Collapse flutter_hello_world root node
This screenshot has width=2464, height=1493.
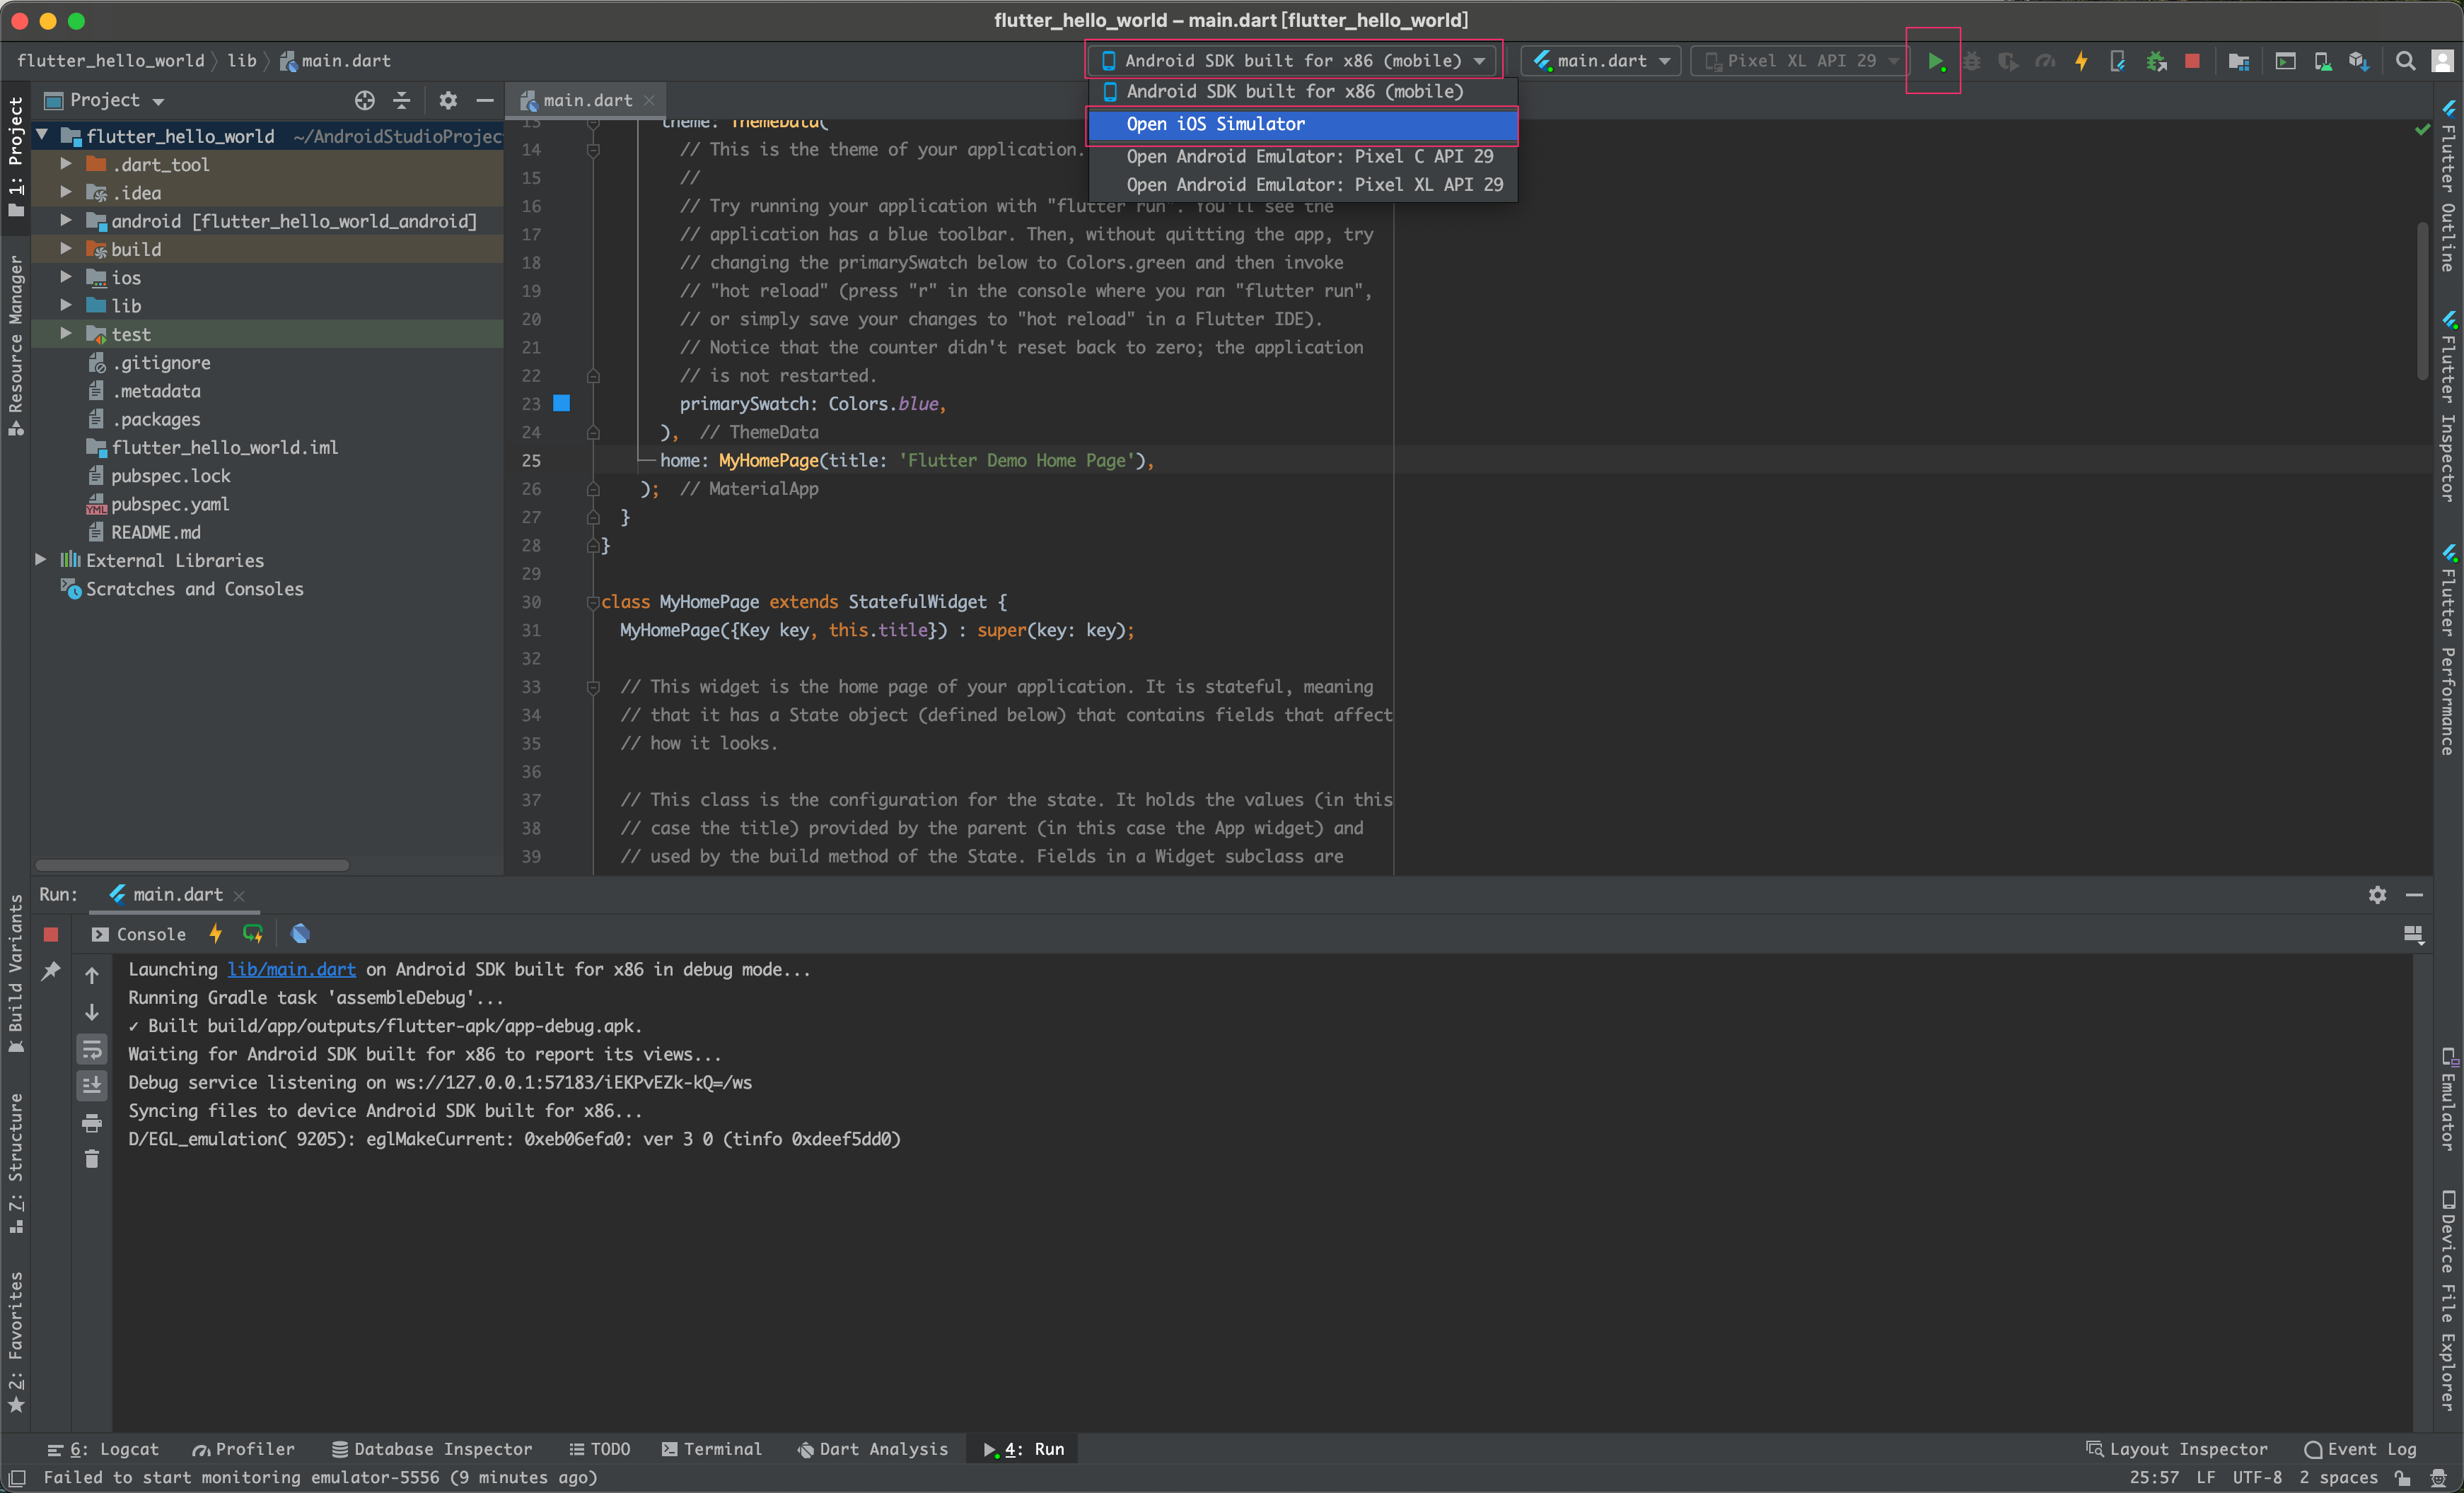click(42, 136)
